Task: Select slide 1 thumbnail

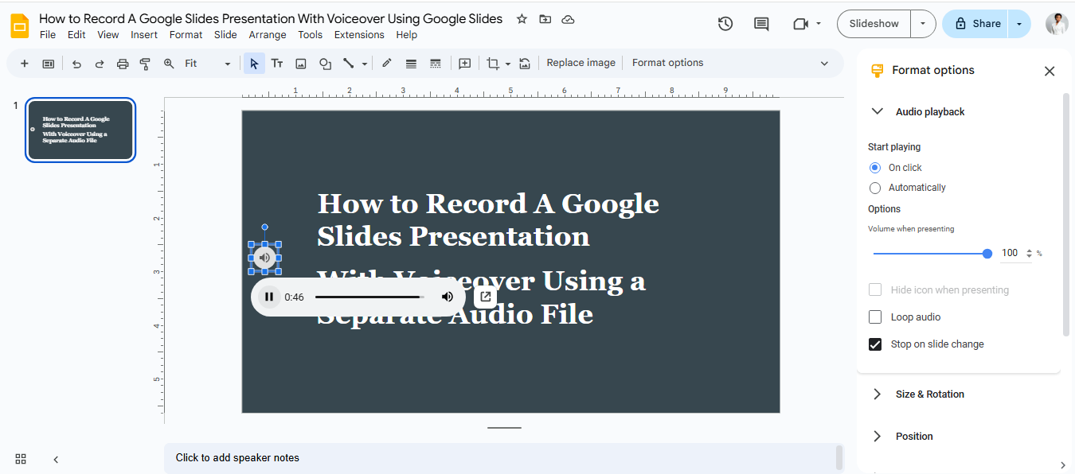Action: 80,130
